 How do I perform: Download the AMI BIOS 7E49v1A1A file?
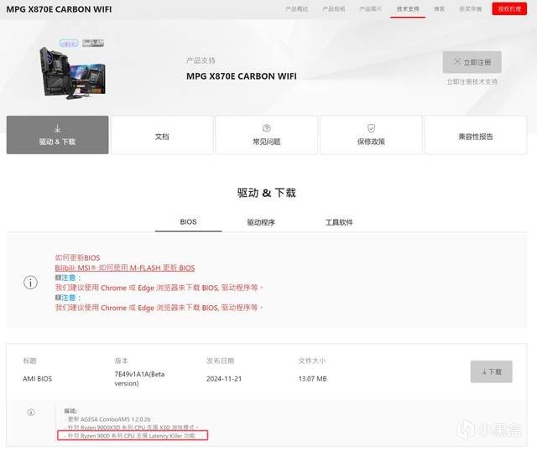click(491, 371)
